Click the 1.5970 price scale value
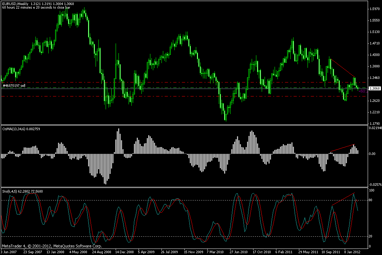Viewport: 382px width, 255px height. click(x=375, y=9)
